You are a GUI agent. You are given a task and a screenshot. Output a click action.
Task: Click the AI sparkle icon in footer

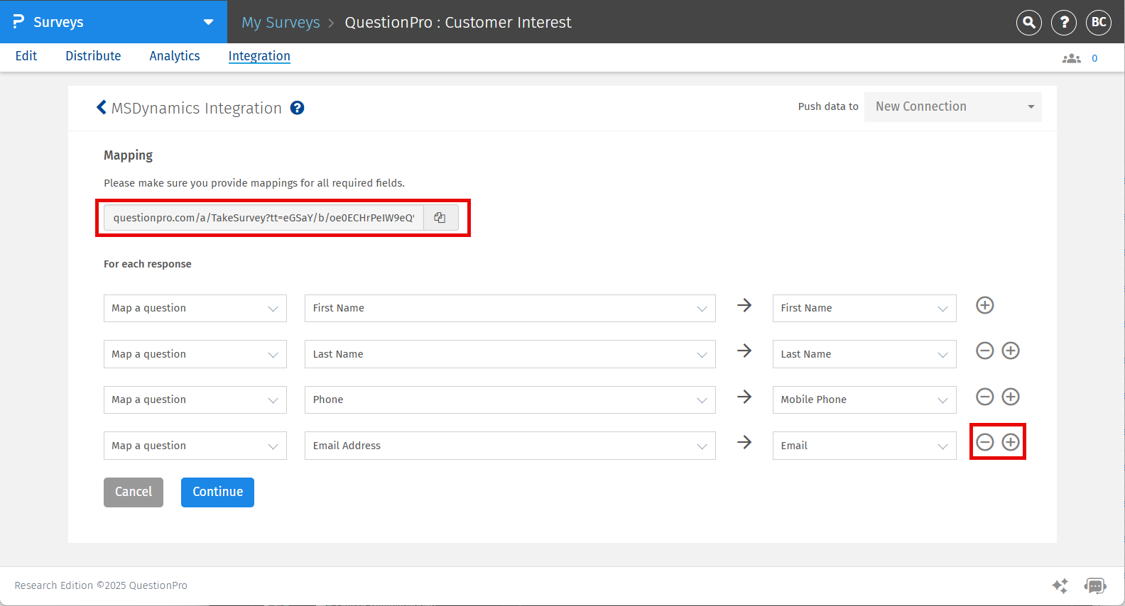[1060, 585]
